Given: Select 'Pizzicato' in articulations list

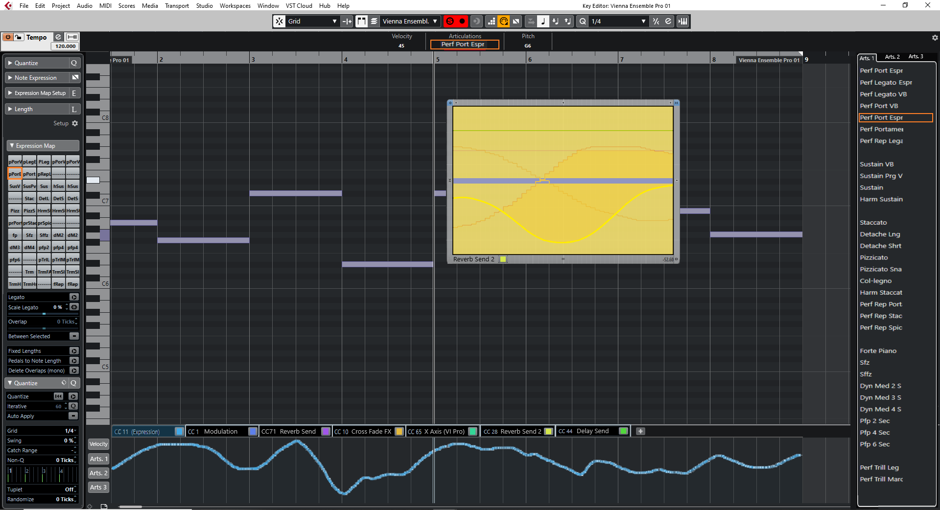Looking at the screenshot, I should click(874, 257).
